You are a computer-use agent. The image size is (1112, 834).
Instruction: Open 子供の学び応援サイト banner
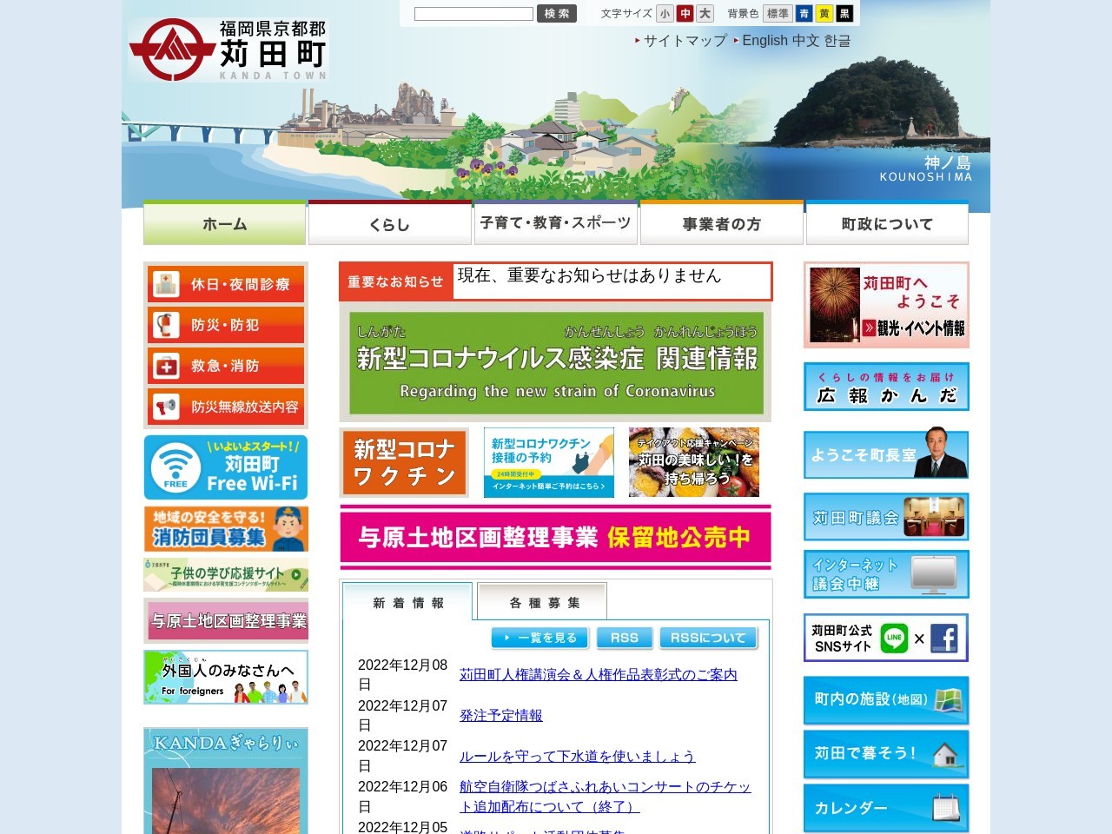[226, 574]
